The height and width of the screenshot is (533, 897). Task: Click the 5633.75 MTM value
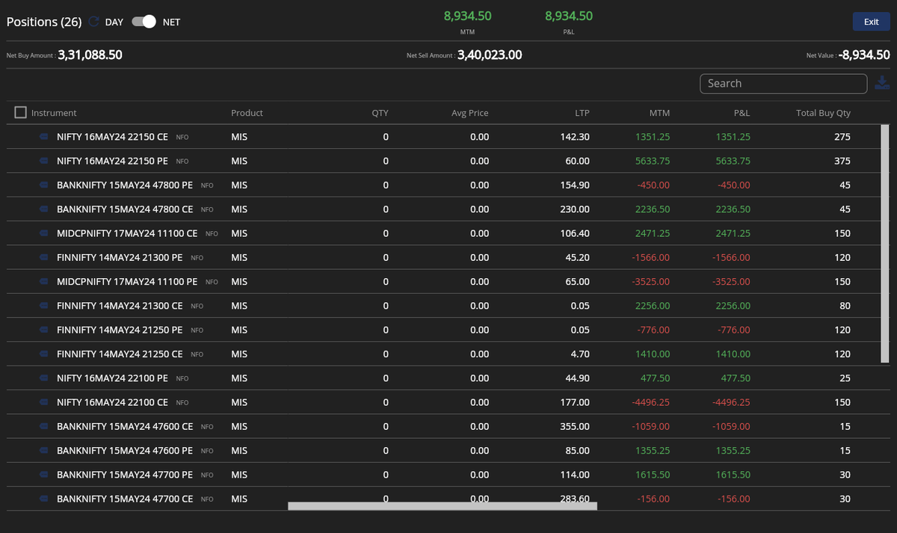(x=653, y=161)
